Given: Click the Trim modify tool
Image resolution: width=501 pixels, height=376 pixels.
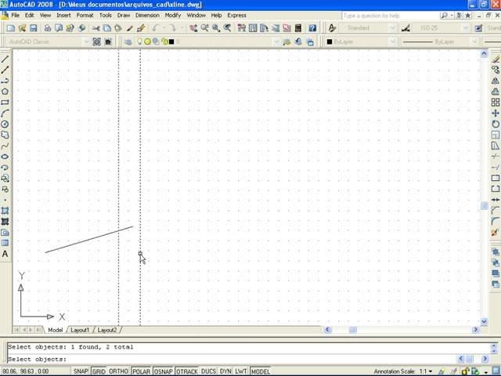Looking at the screenshot, I should click(x=496, y=157).
